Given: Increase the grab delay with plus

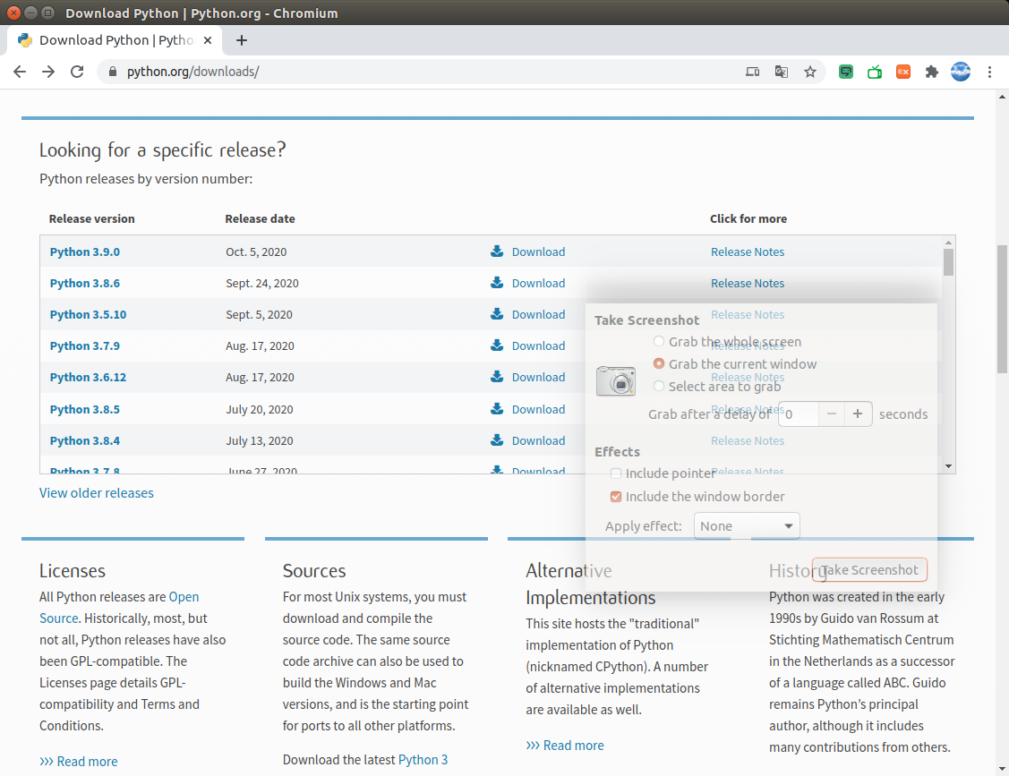Looking at the screenshot, I should [858, 414].
